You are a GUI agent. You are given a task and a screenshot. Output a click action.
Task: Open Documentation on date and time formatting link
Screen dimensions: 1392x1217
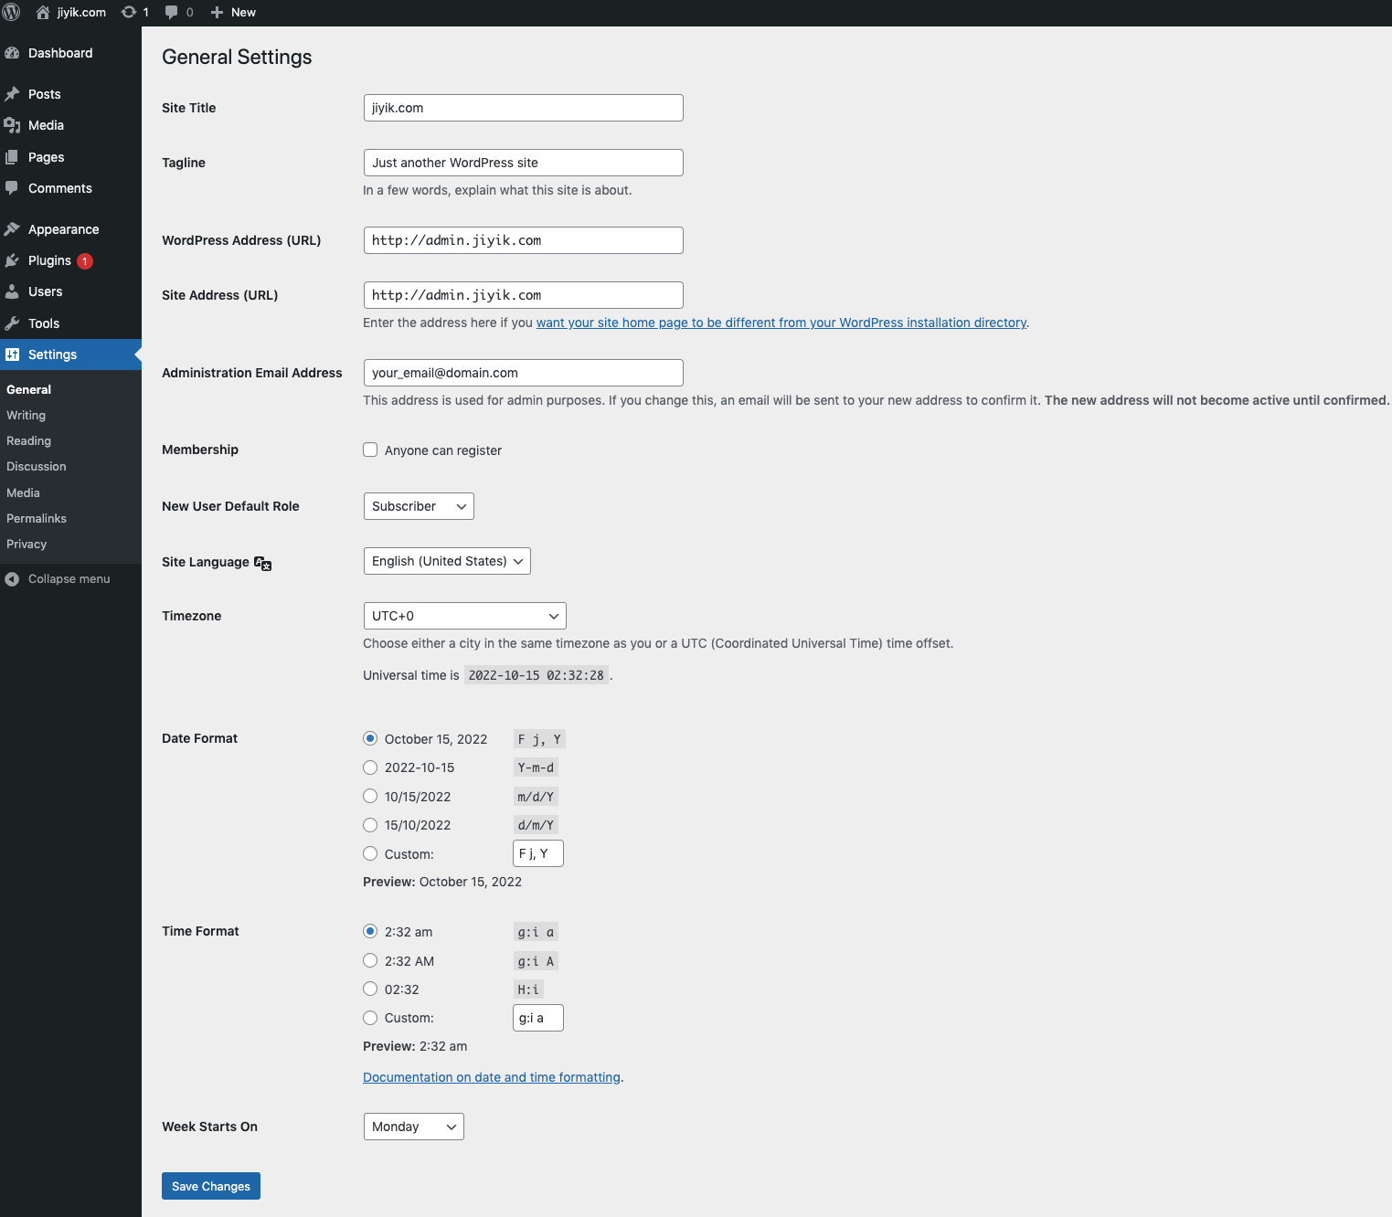point(492,1077)
